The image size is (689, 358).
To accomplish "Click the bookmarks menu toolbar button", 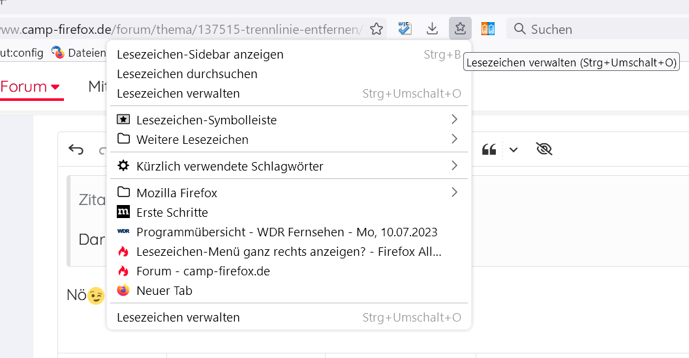I will [460, 29].
